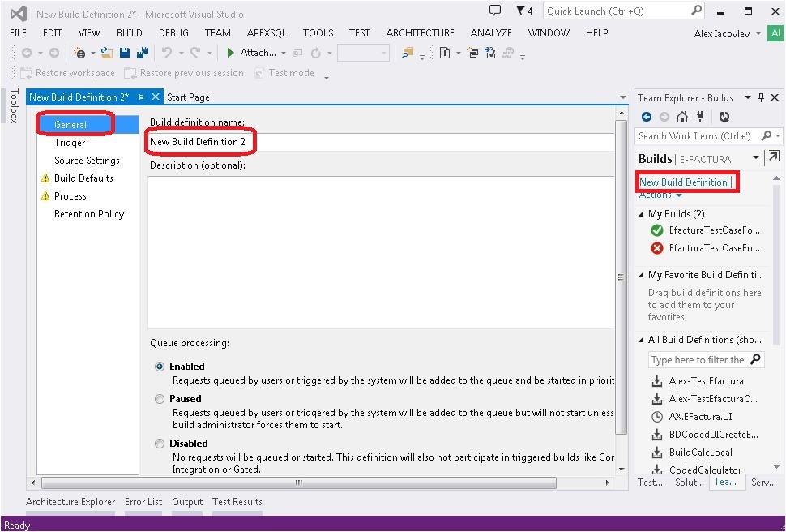
Task: Click the Find in Files toolbar icon
Action: [x=408, y=53]
